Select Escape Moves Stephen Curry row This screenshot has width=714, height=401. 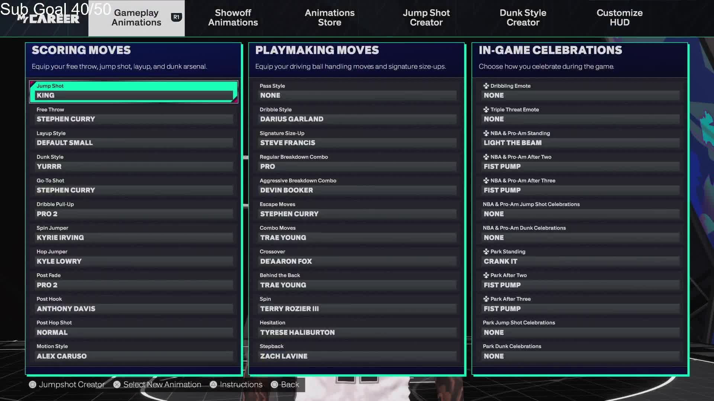pyautogui.click(x=357, y=210)
